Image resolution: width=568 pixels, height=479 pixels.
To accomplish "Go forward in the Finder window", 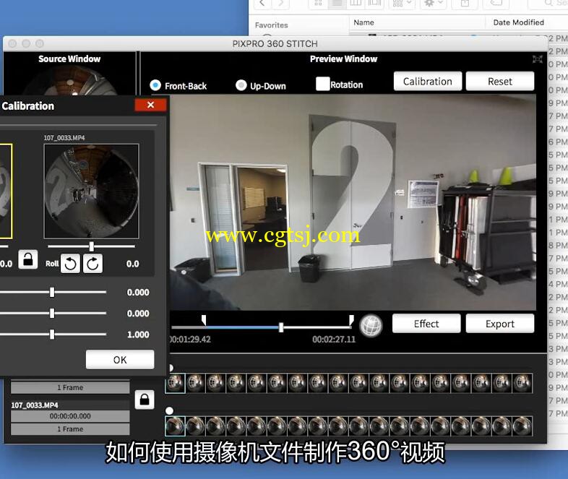I will click(x=280, y=4).
